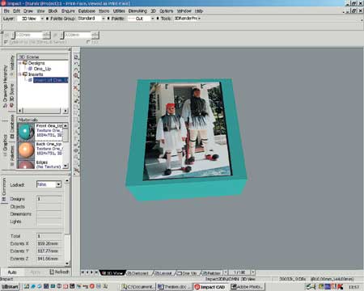Viewport: 364px width, 291px height.
Task: Open the Window menu
Action: pos(184,11)
